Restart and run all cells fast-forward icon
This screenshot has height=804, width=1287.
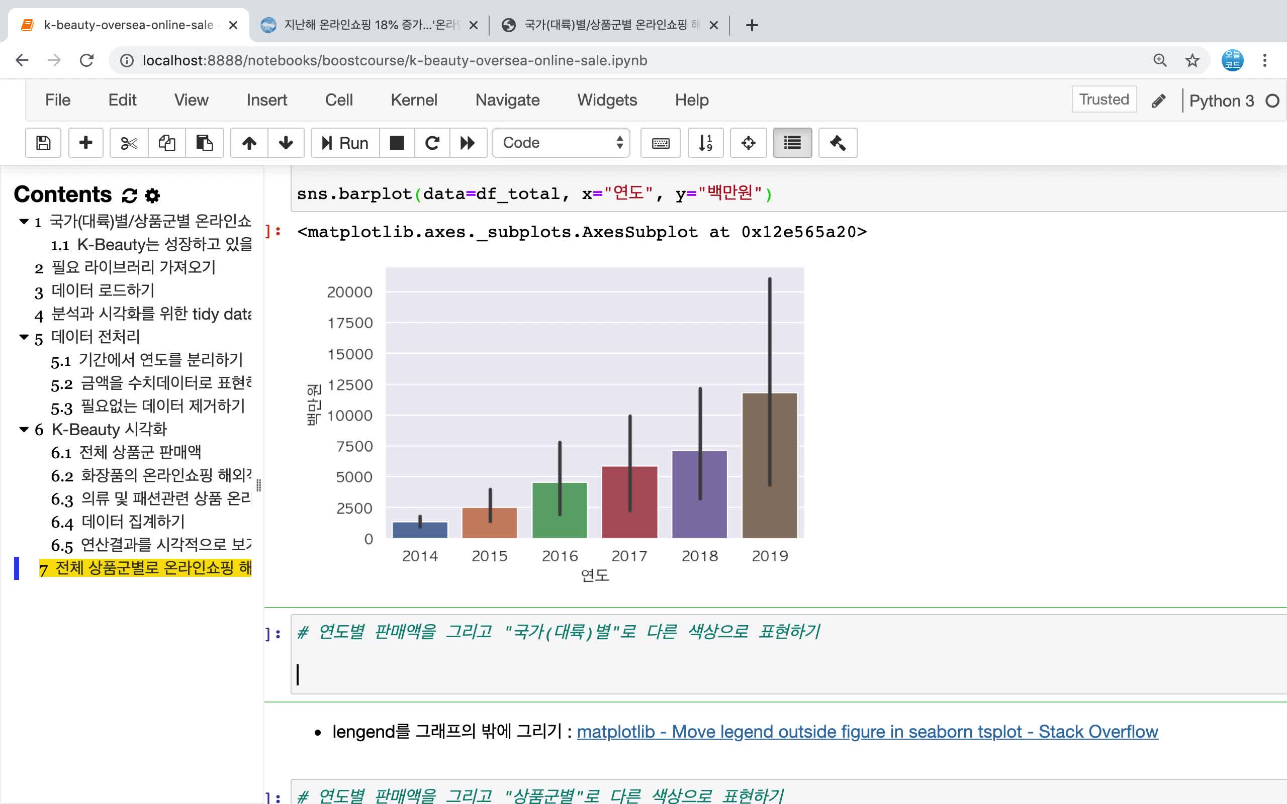(468, 143)
